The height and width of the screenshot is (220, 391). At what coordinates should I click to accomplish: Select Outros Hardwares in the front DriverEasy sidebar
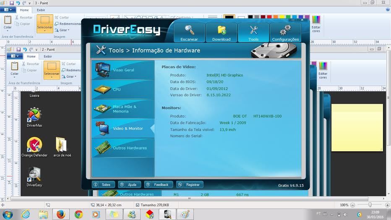(123, 148)
